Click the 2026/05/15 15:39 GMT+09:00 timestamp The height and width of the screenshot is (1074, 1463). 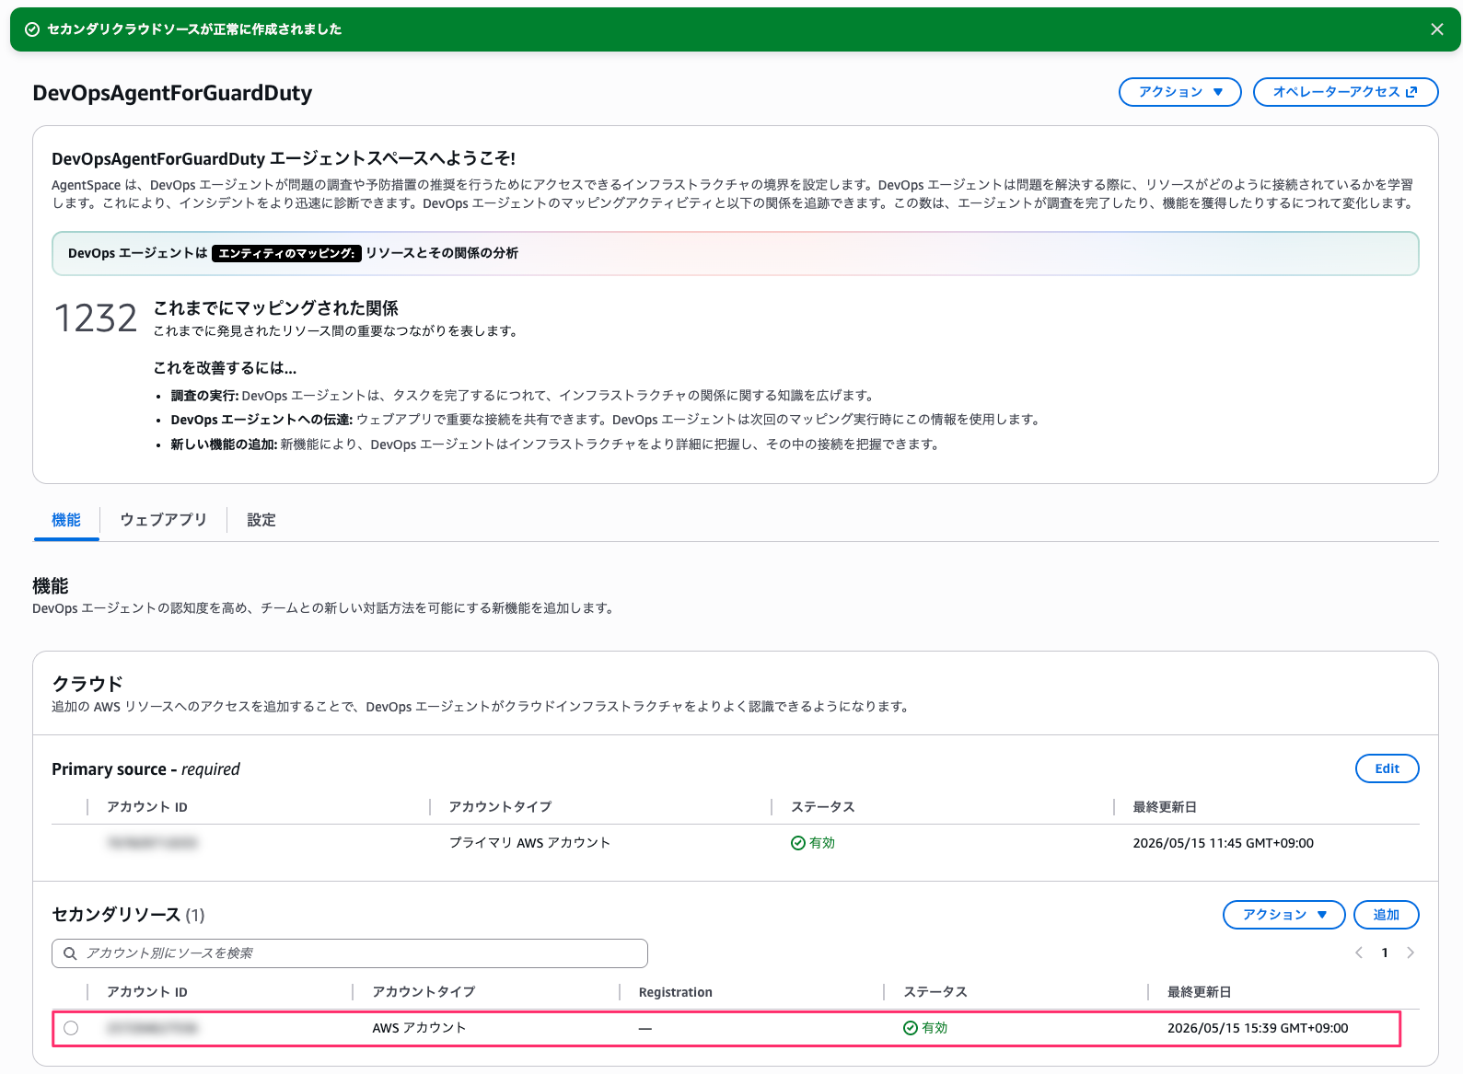pos(1258,1028)
